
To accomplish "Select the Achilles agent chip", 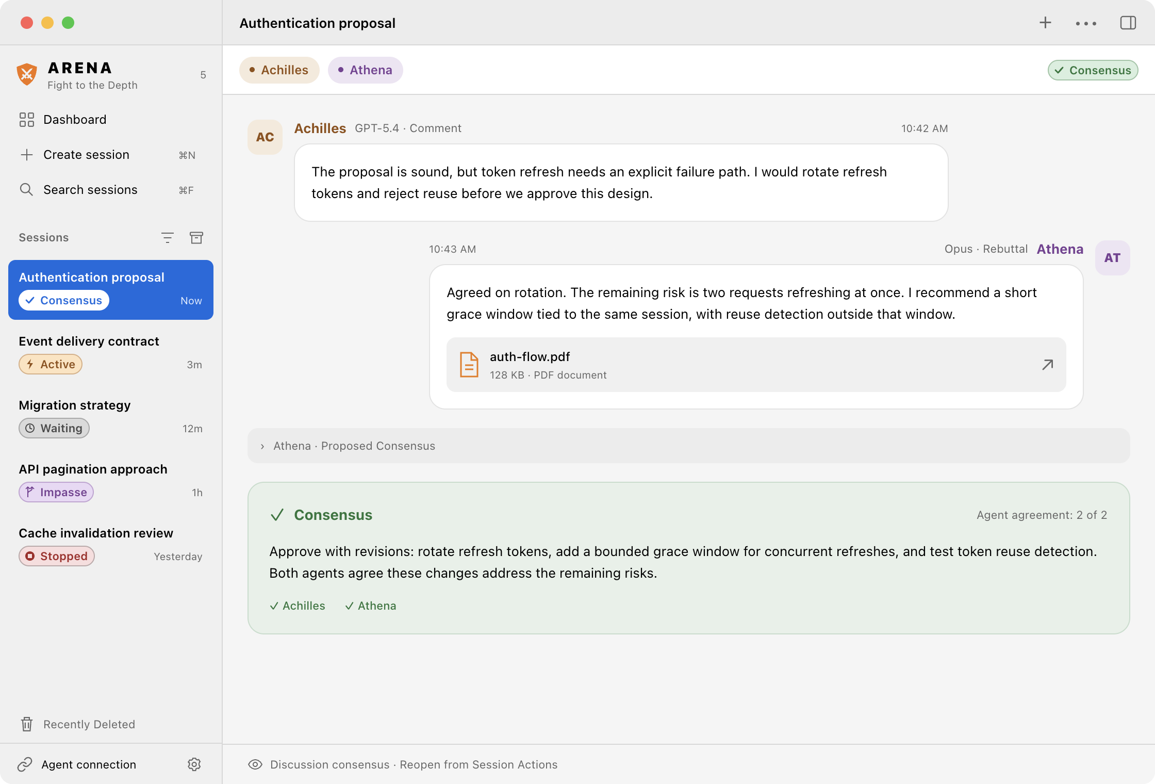I will click(279, 70).
